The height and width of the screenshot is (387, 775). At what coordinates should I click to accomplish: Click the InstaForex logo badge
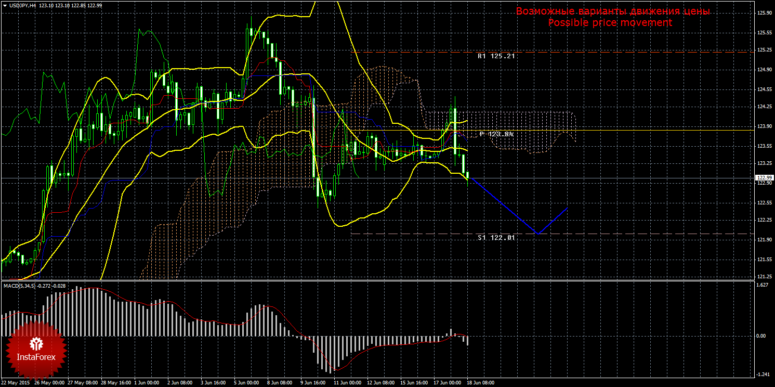click(x=36, y=350)
